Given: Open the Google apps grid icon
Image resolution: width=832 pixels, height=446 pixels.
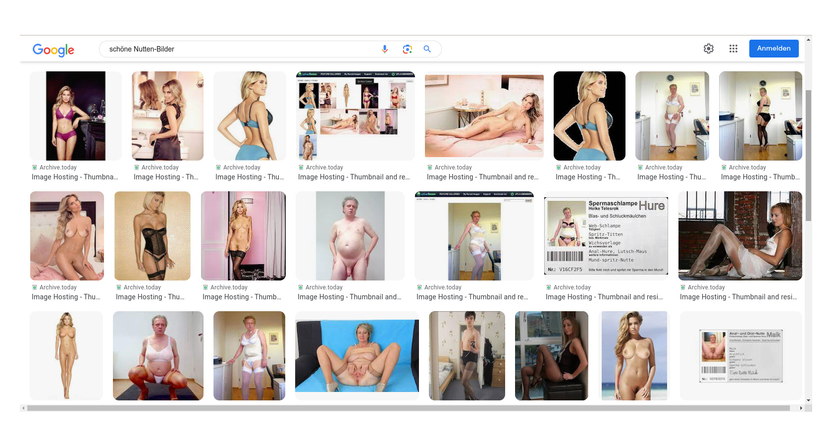Looking at the screenshot, I should 733,49.
